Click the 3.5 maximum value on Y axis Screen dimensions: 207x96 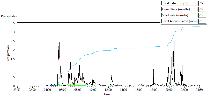(13, 23)
